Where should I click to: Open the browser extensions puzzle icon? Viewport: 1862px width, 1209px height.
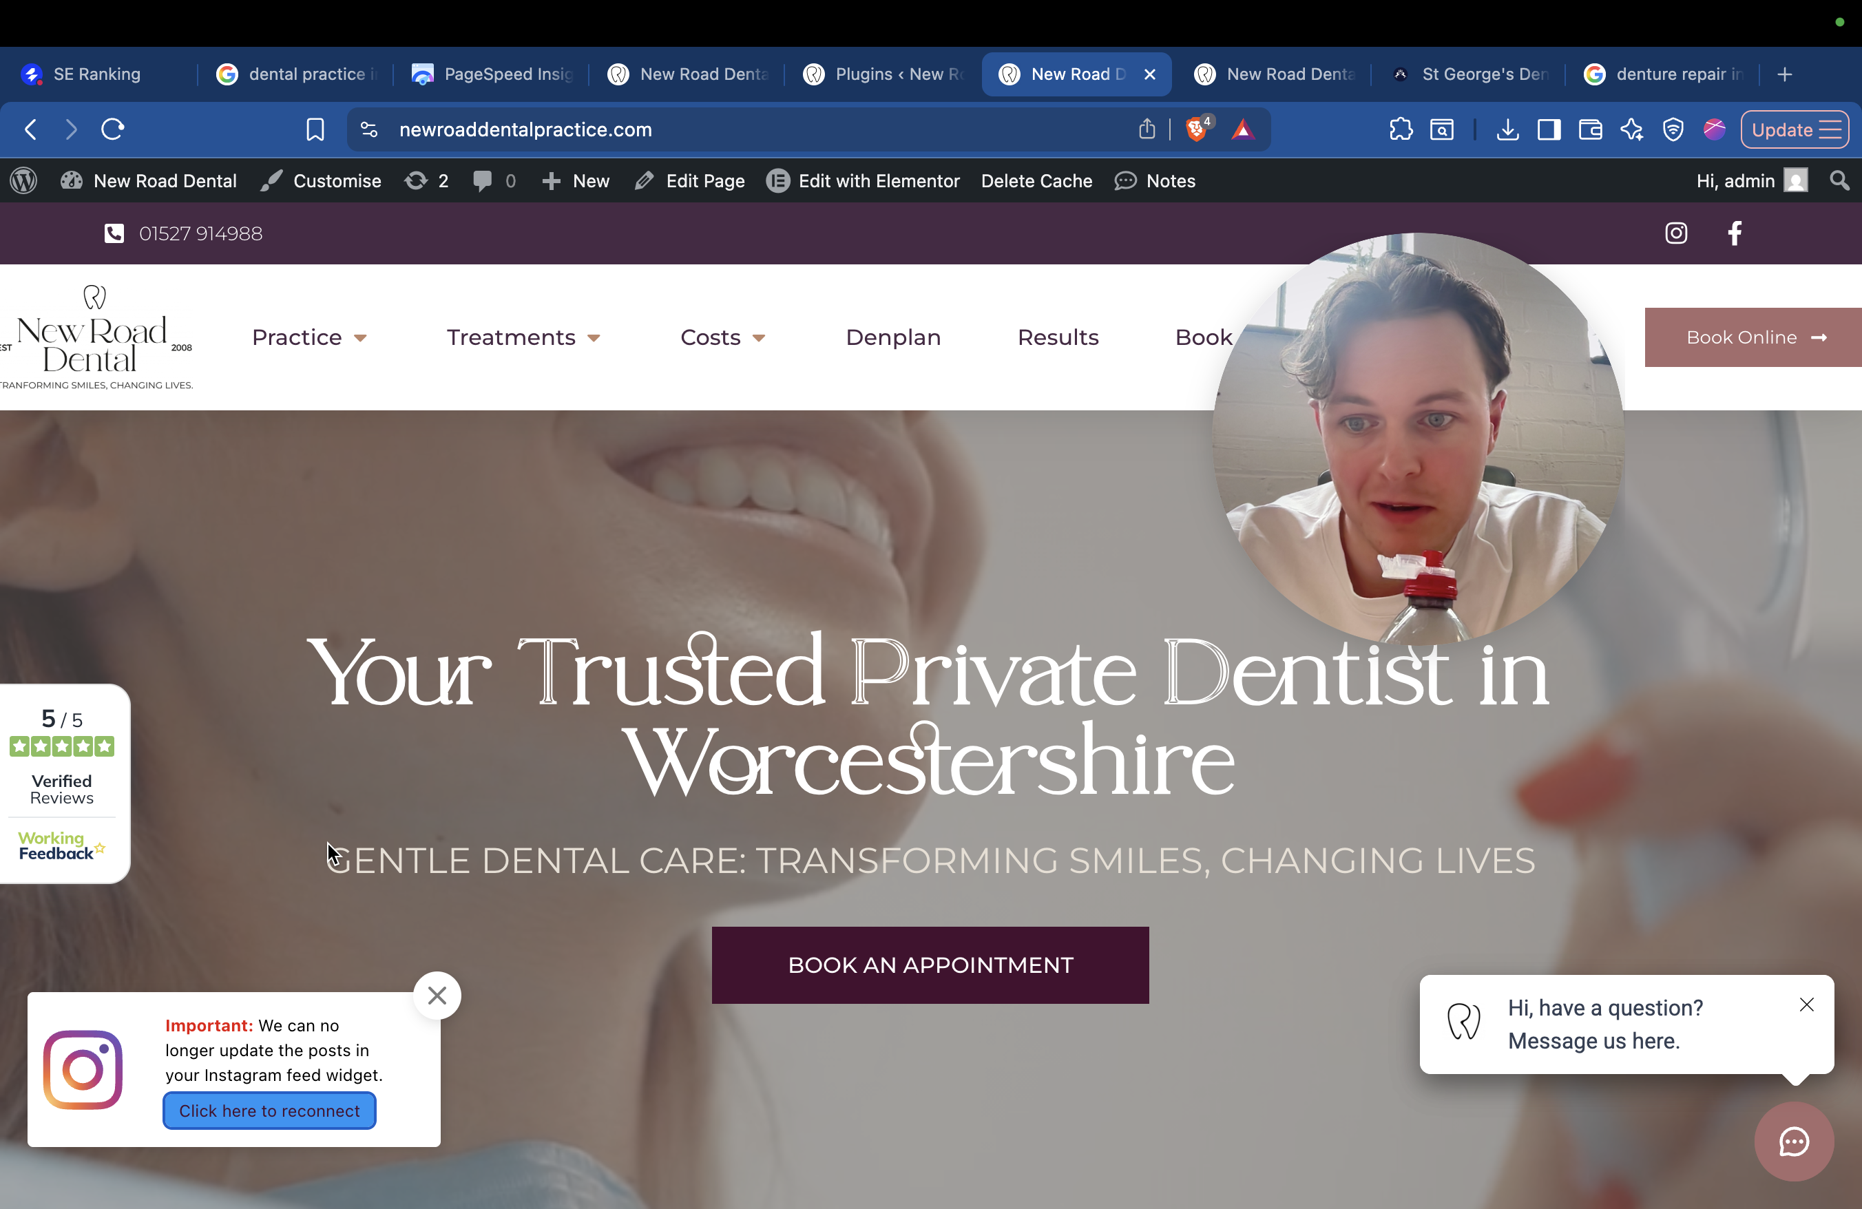1401,129
